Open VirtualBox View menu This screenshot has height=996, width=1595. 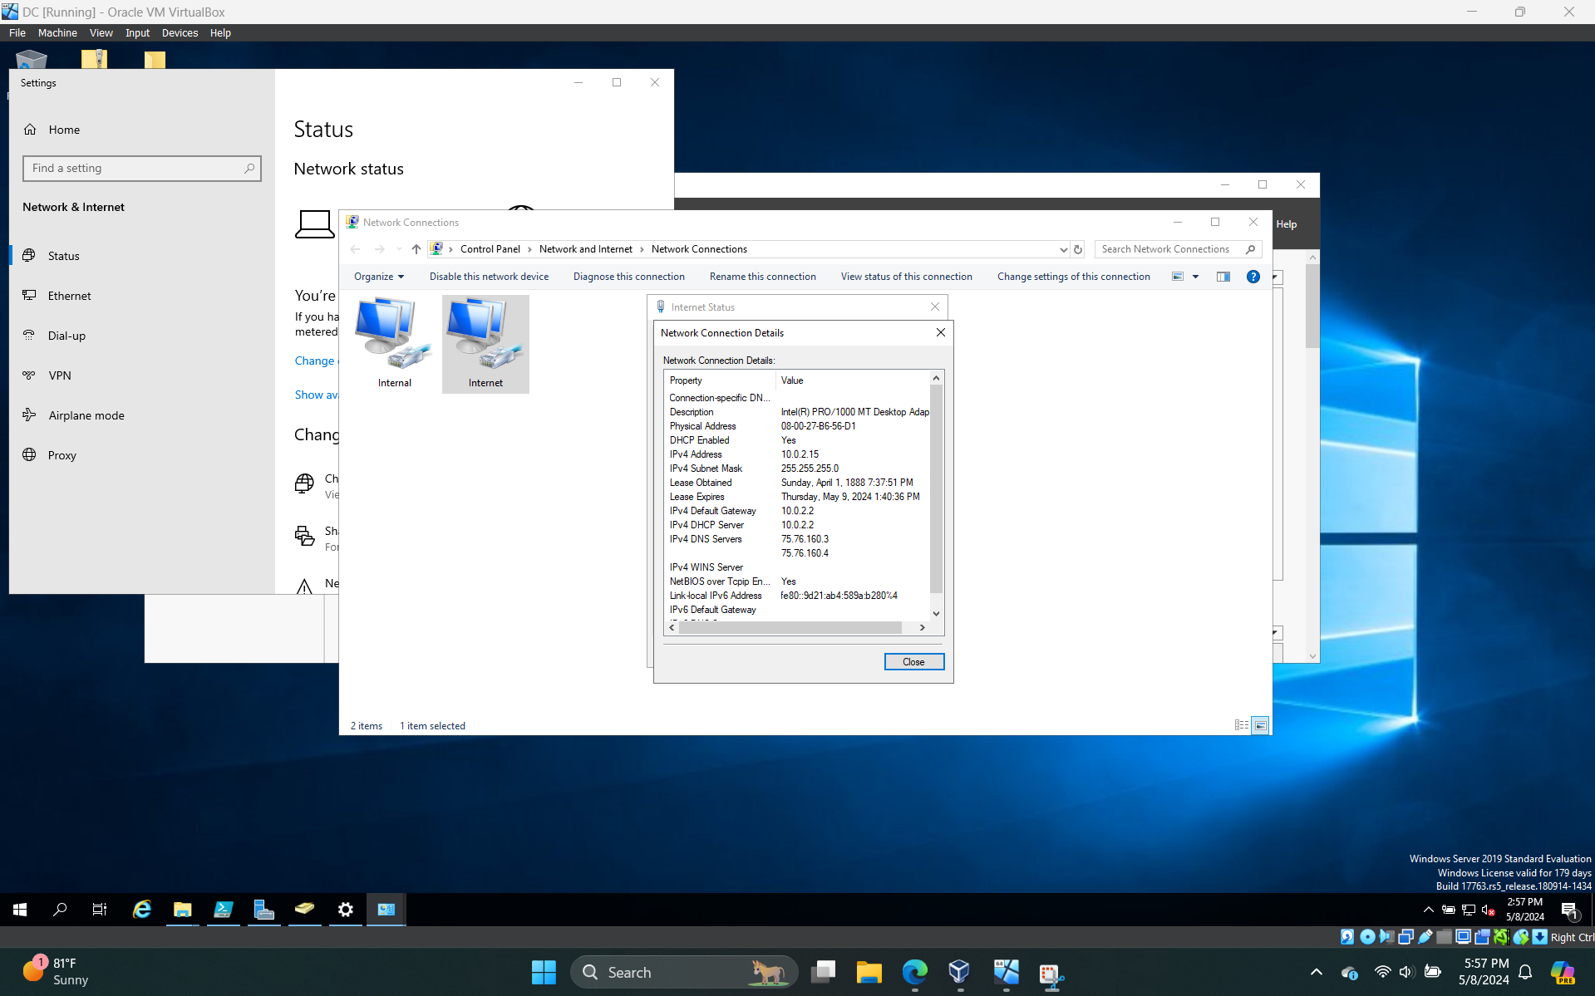[x=101, y=33]
